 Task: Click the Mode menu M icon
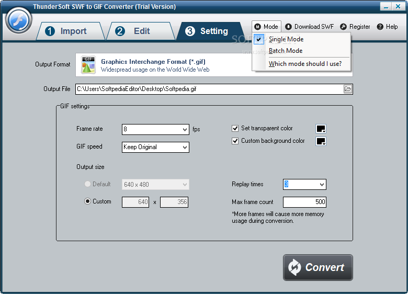coord(257,27)
